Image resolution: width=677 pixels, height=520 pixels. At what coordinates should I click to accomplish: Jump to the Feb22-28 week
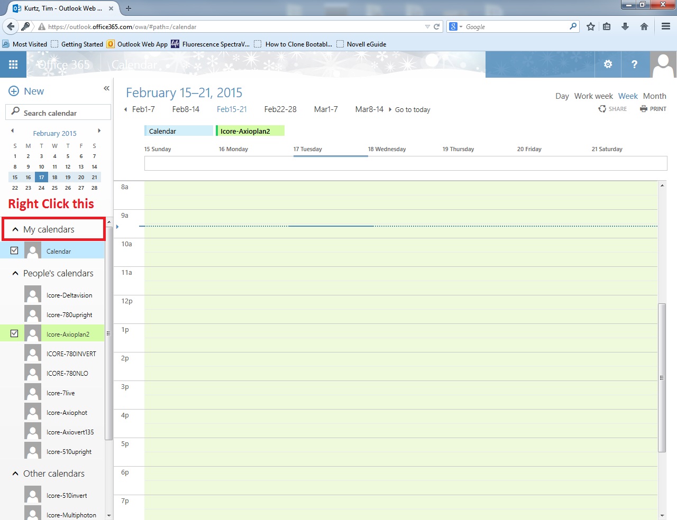point(280,109)
